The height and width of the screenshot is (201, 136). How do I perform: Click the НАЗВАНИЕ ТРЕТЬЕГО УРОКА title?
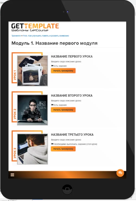72,135
